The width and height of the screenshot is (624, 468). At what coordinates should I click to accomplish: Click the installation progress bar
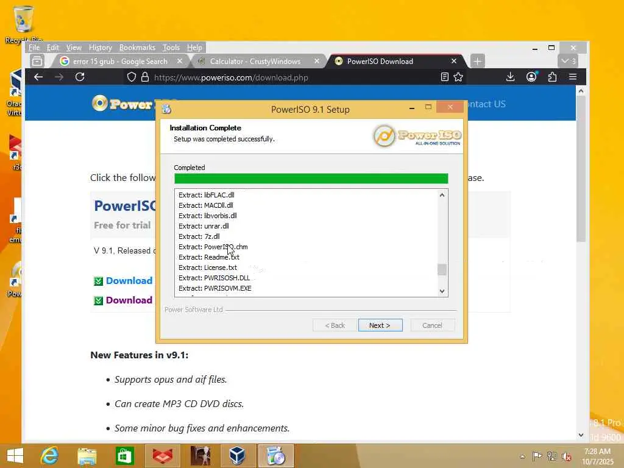tap(311, 179)
